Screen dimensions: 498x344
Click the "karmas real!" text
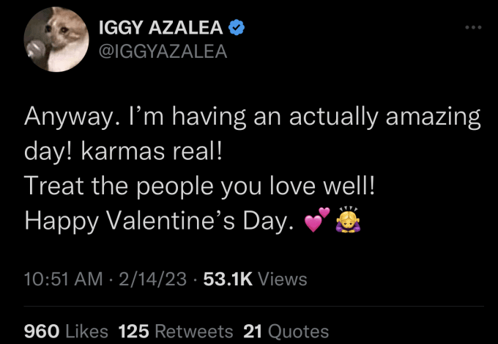pos(151,151)
